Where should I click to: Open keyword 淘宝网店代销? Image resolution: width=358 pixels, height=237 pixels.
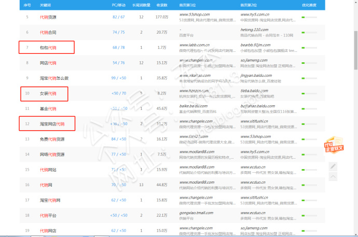click(x=52, y=124)
